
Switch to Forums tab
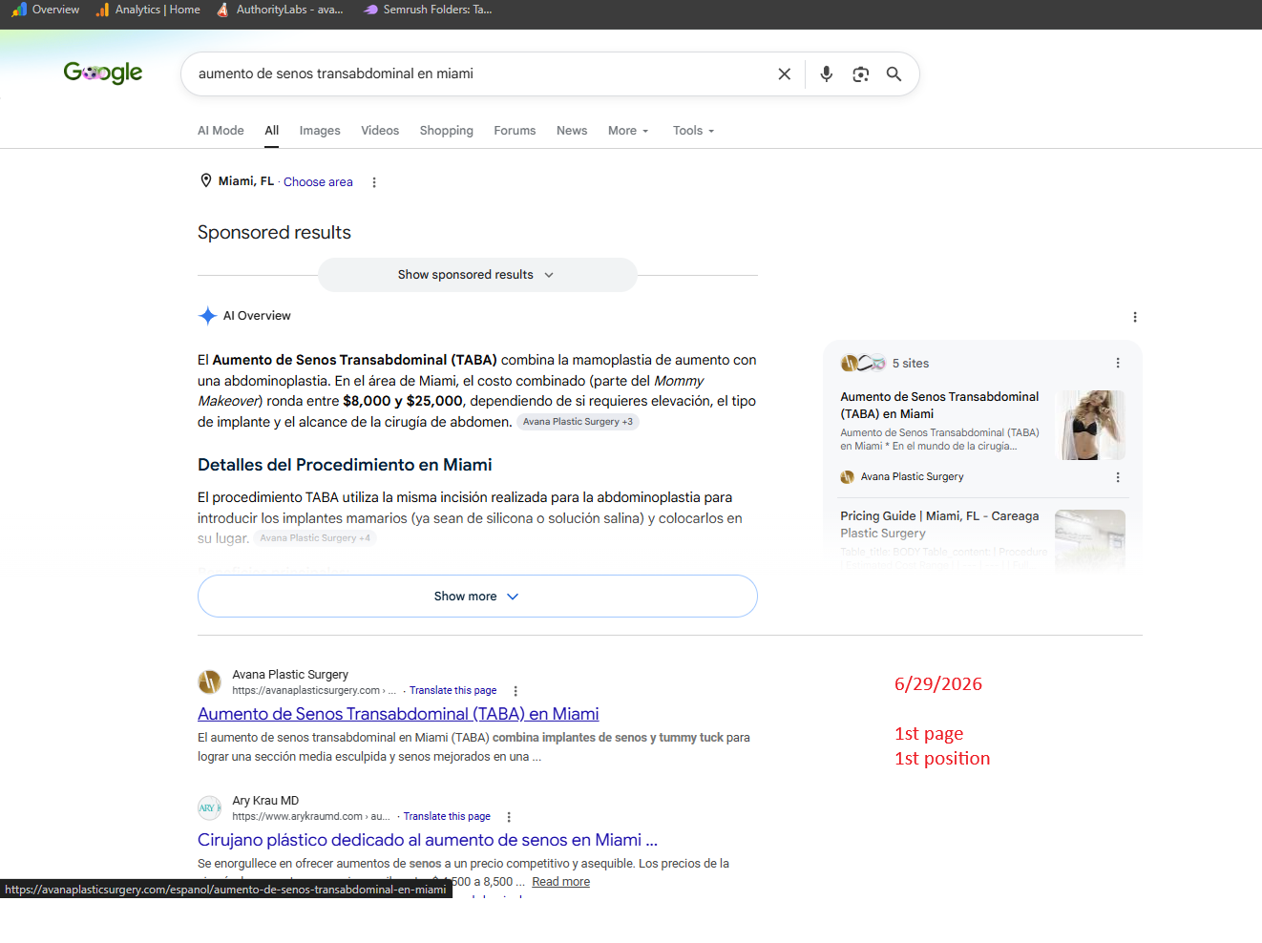[515, 131]
